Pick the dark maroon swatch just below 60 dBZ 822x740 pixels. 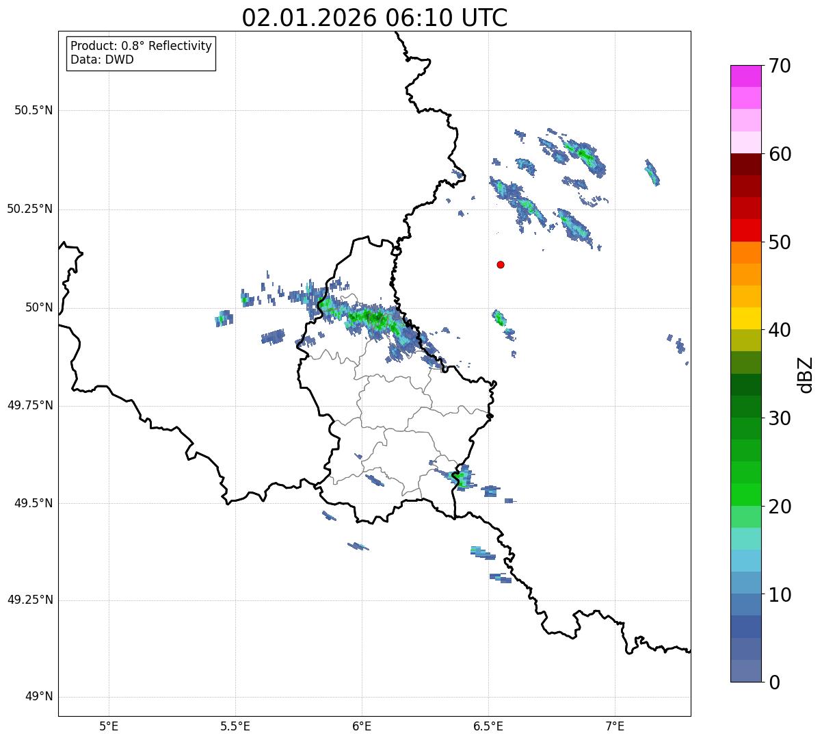coord(746,164)
